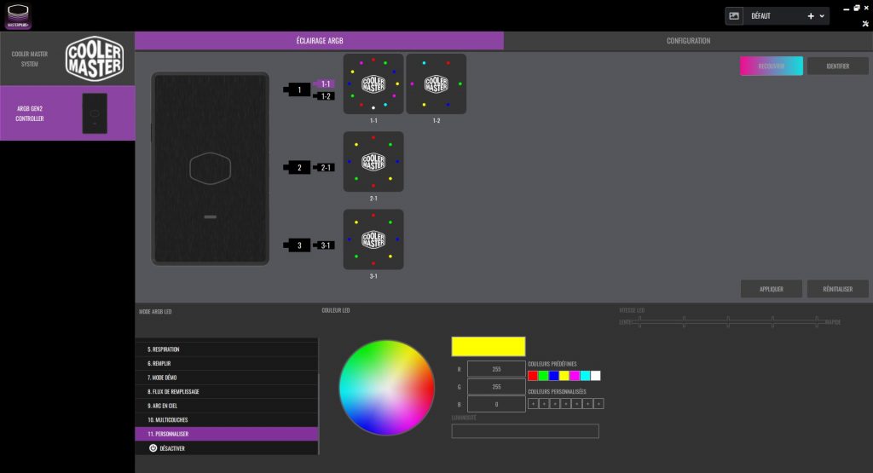Choose mode 8. Flux de remplissage

pyautogui.click(x=226, y=392)
